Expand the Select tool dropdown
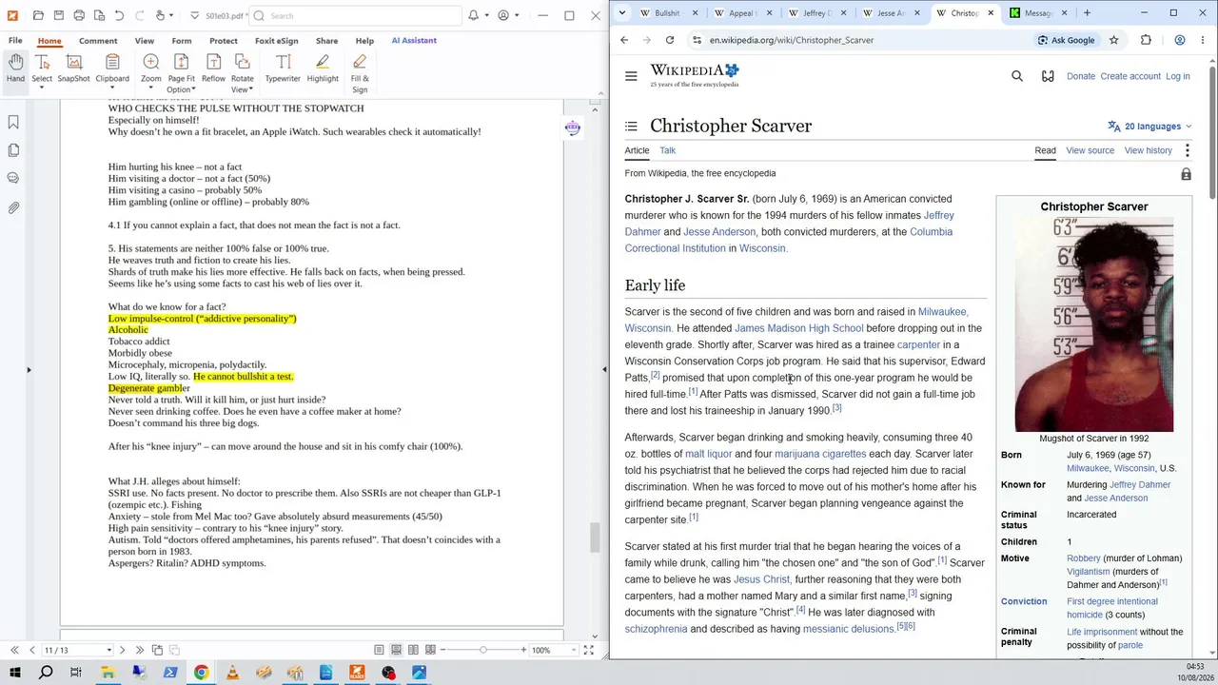Screen dimensions: 1218x685 (42, 89)
